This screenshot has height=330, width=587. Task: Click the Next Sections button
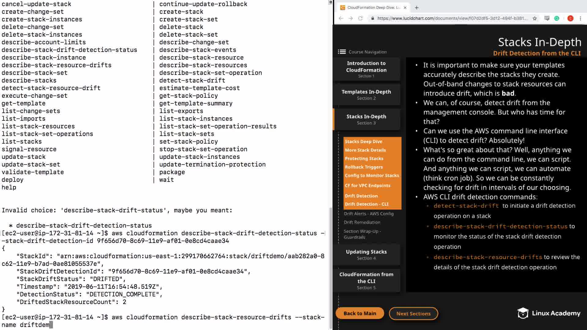click(413, 313)
